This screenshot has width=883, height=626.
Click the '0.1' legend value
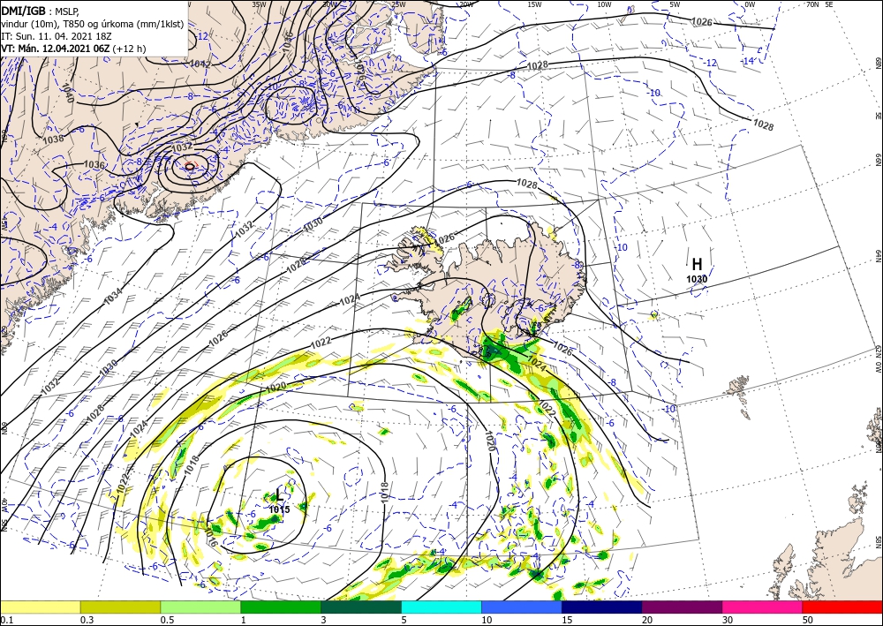tap(7, 620)
